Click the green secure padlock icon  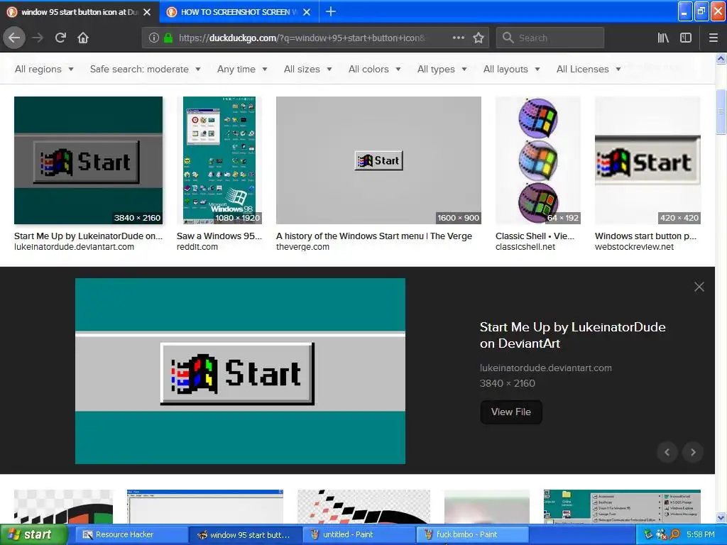click(168, 38)
